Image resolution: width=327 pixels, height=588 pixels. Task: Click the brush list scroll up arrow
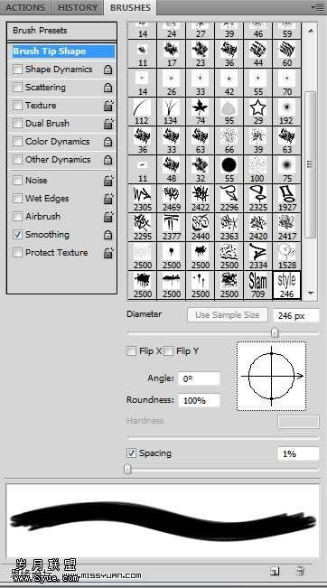point(311,31)
